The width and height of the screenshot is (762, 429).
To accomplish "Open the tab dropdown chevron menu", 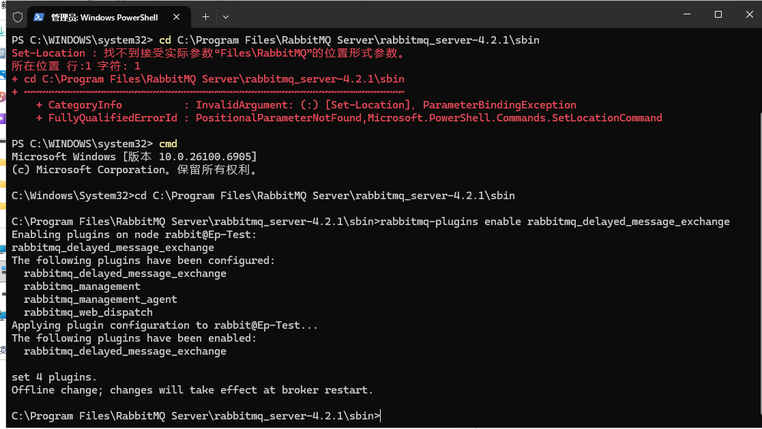I will pyautogui.click(x=225, y=17).
